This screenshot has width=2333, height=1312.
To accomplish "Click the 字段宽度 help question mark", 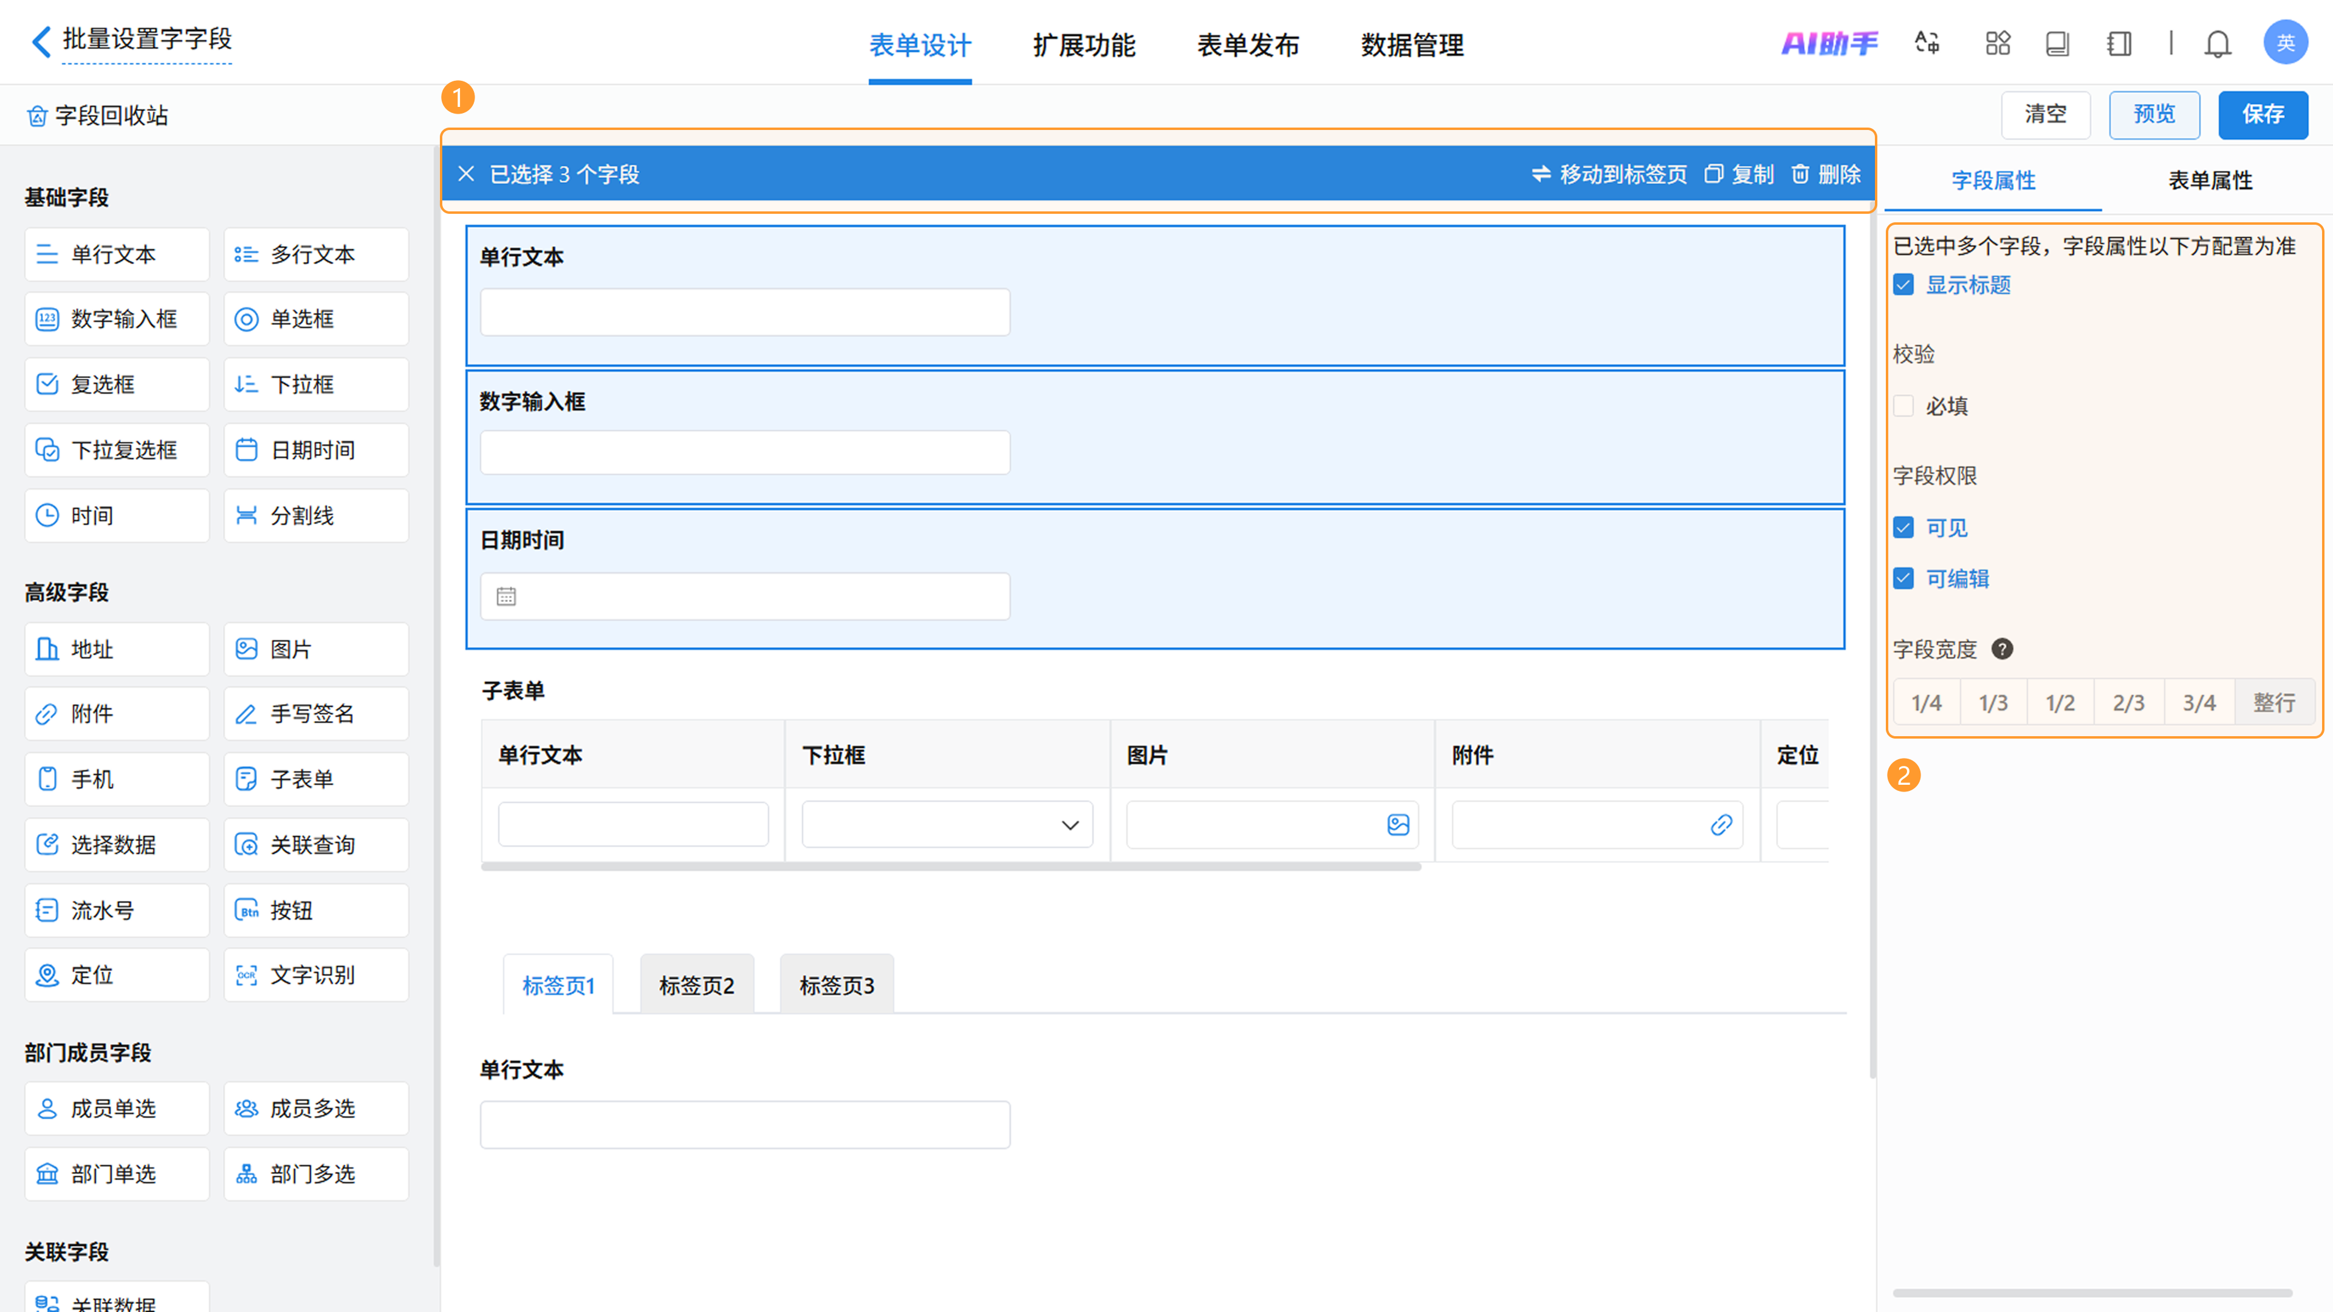I will click(x=2002, y=649).
